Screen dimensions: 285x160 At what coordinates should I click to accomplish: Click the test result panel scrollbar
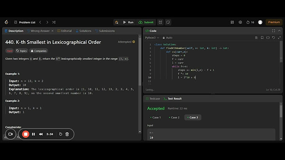coord(281,112)
